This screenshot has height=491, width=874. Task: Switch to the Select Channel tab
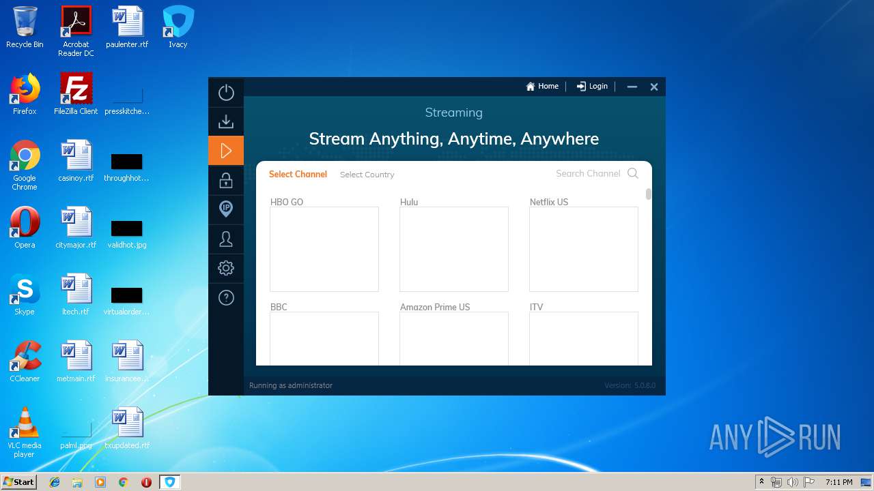[298, 174]
